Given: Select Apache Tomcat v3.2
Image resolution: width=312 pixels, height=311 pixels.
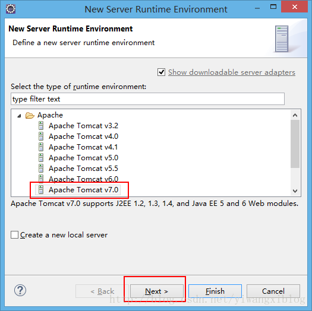Looking at the screenshot, I should tap(83, 126).
